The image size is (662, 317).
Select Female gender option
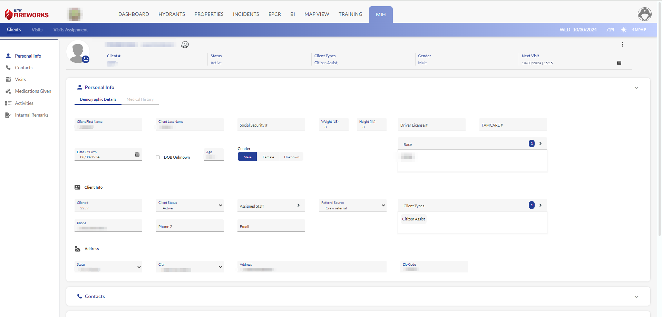point(268,157)
